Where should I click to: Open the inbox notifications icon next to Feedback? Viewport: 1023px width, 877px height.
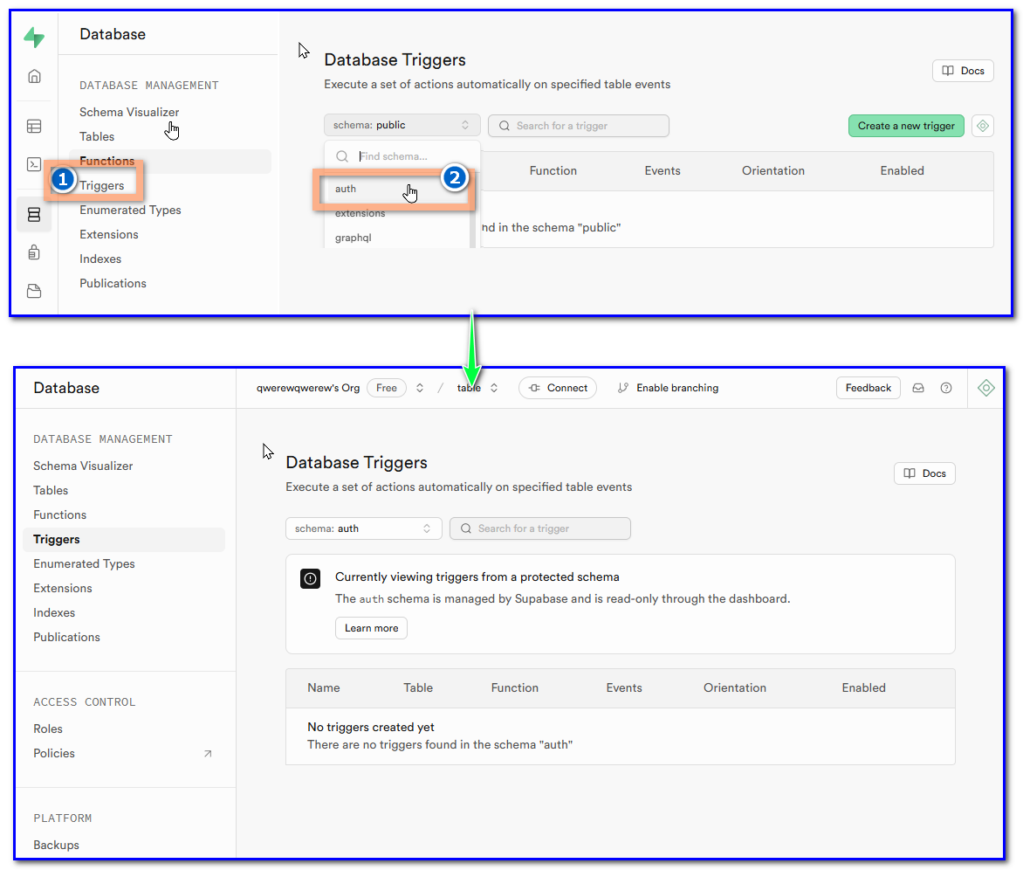(x=918, y=388)
